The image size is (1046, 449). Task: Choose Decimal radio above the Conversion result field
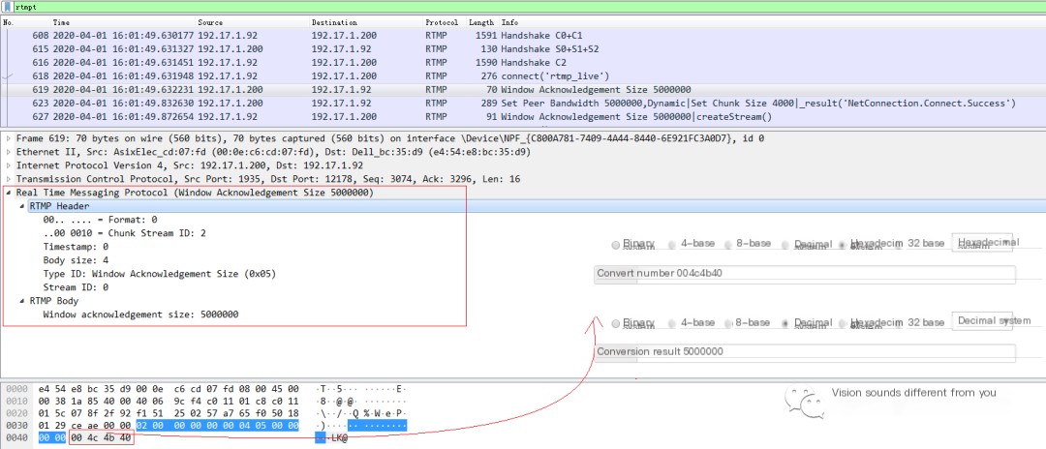coord(785,323)
